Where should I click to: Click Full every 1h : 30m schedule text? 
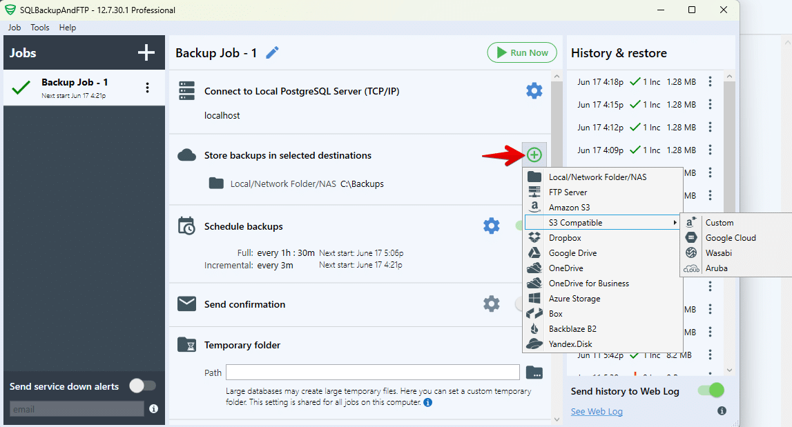pyautogui.click(x=276, y=253)
